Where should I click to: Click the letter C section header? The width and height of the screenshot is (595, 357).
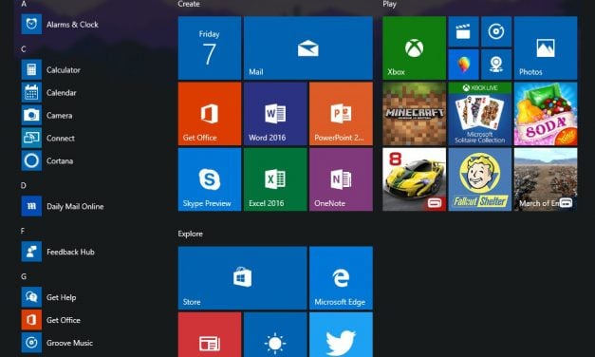pyautogui.click(x=24, y=49)
